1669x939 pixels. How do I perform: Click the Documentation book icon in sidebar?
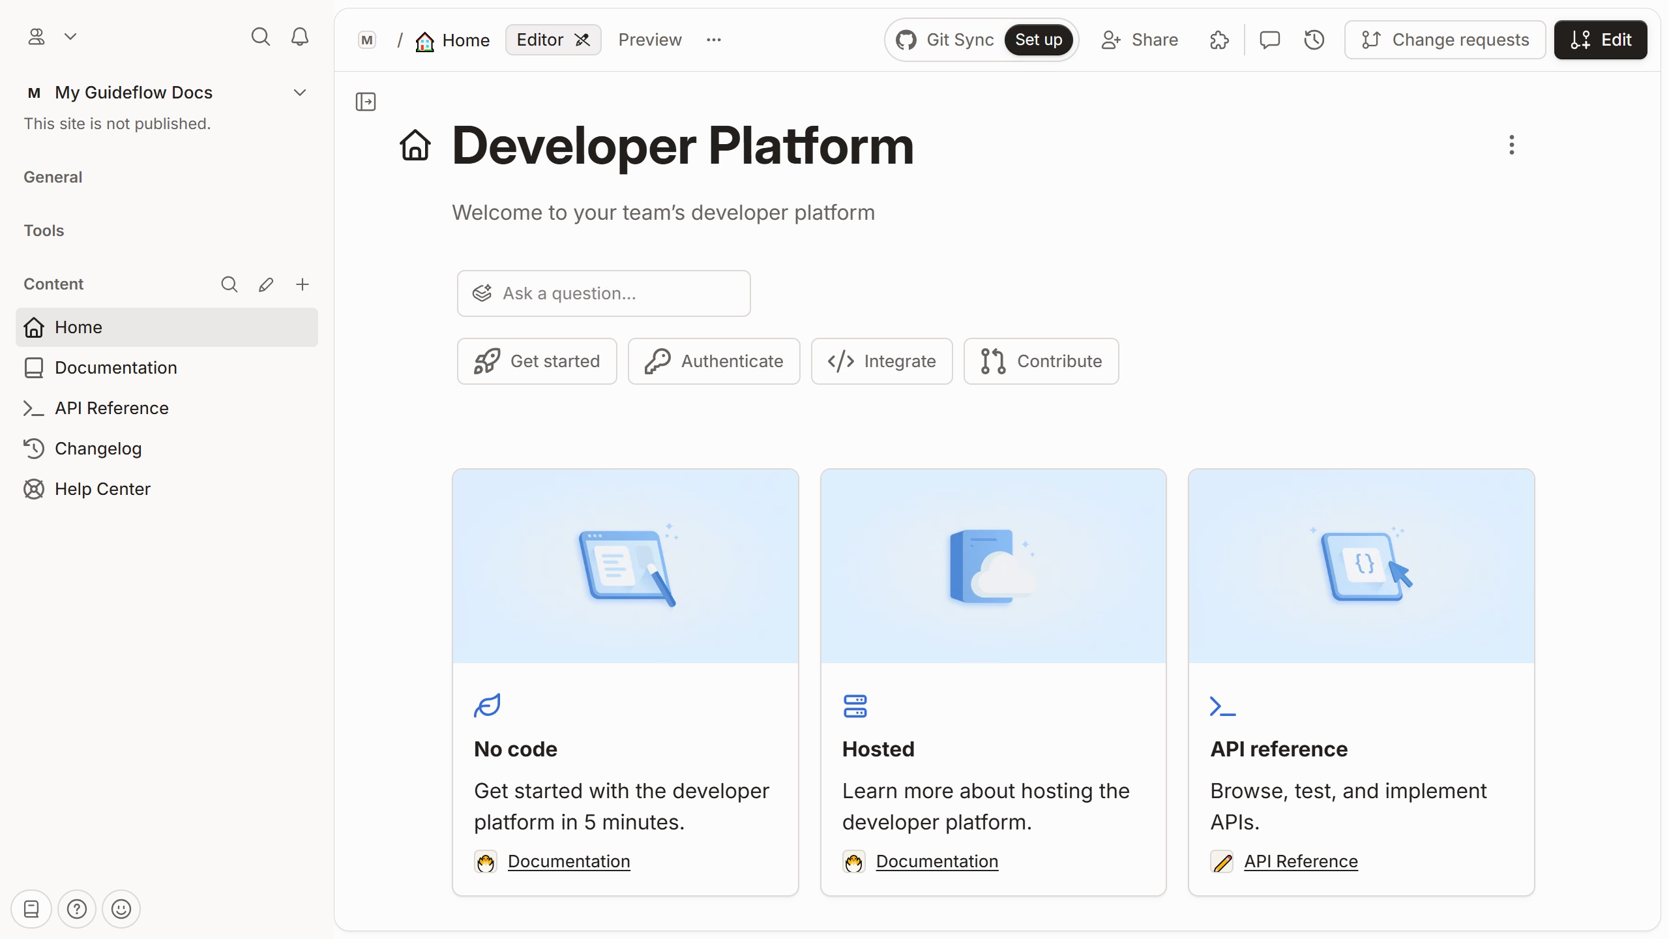click(x=33, y=368)
